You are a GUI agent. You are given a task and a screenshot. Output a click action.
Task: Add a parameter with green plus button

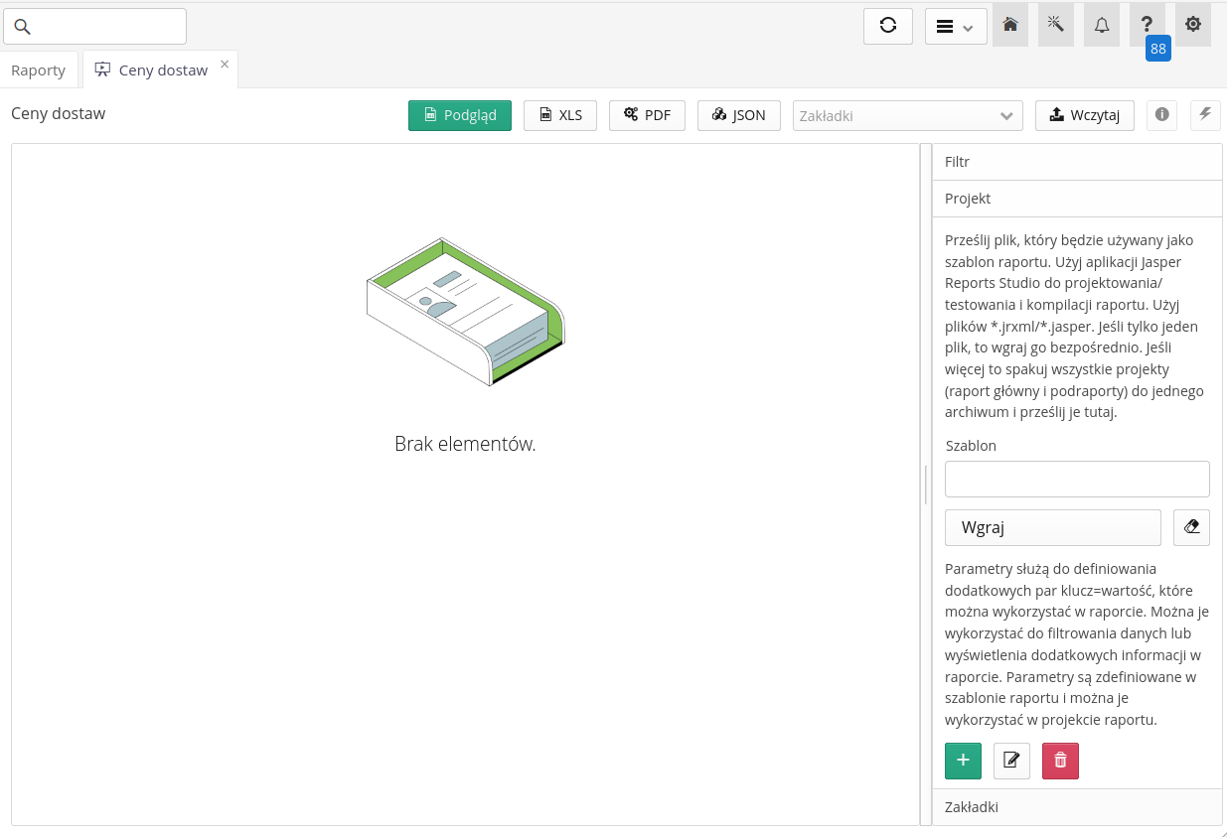(963, 761)
